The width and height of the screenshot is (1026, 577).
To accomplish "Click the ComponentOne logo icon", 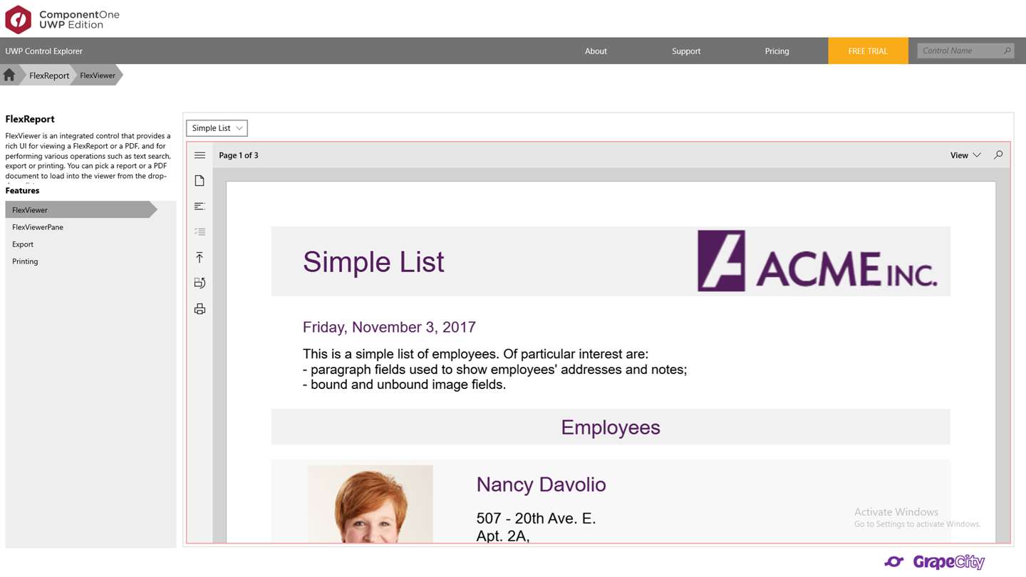I will click(x=18, y=19).
